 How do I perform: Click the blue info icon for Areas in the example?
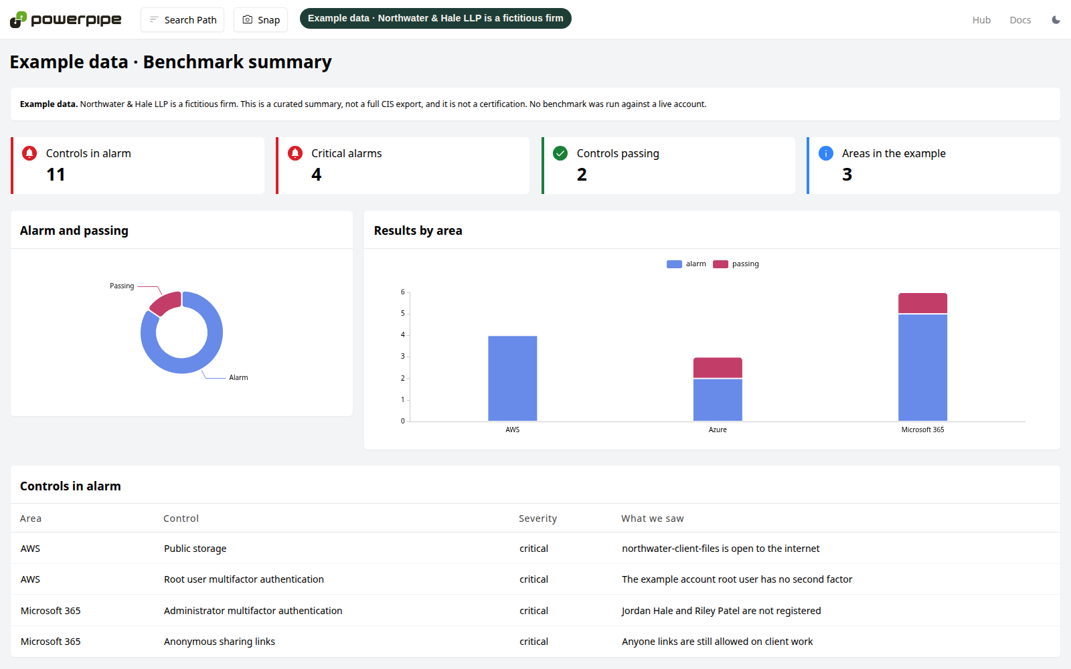[x=826, y=153]
